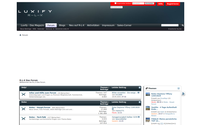Click Hilfe in the sub-navigation bar

coord(35,29)
